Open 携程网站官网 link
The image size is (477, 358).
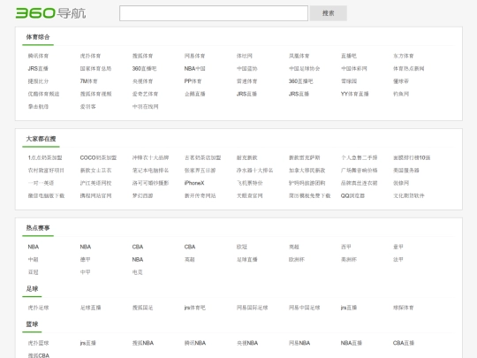(x=95, y=195)
